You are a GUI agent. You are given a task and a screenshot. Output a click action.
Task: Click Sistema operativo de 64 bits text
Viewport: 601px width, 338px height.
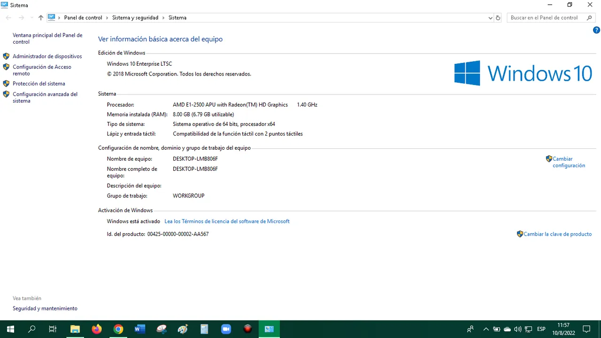(x=224, y=124)
